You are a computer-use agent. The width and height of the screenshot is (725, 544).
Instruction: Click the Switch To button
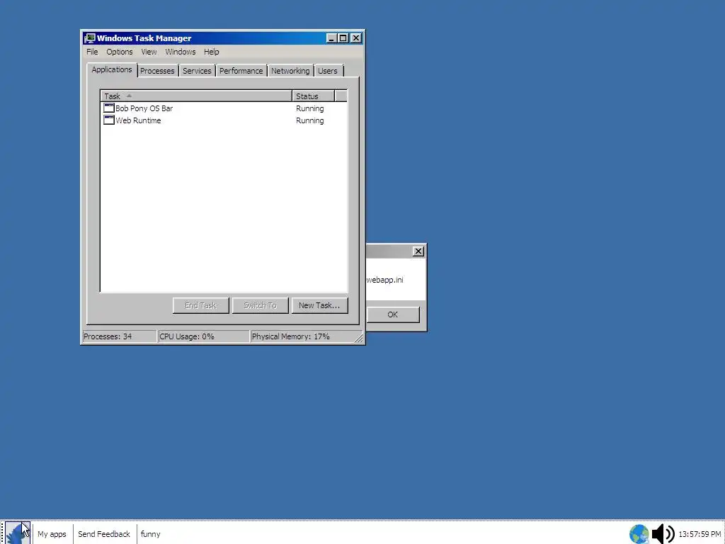tap(261, 305)
